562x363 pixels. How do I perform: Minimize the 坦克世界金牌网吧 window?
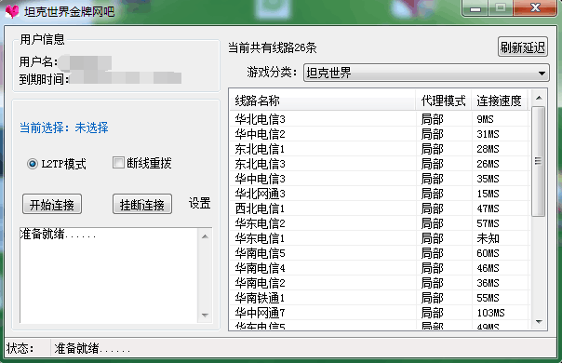click(475, 8)
